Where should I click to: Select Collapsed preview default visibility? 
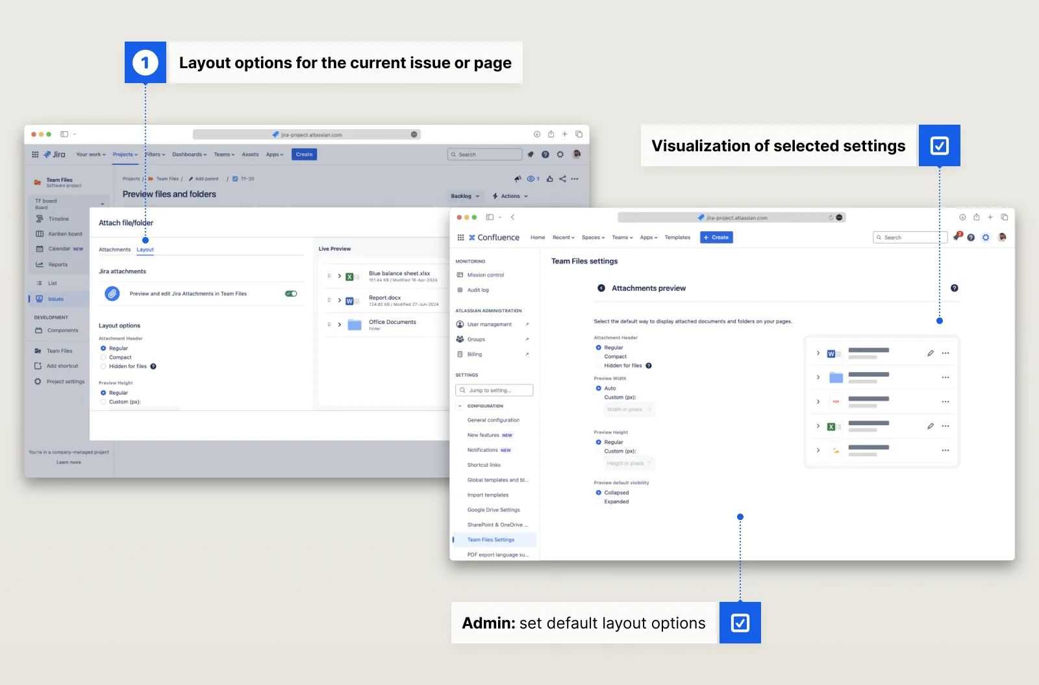(599, 493)
